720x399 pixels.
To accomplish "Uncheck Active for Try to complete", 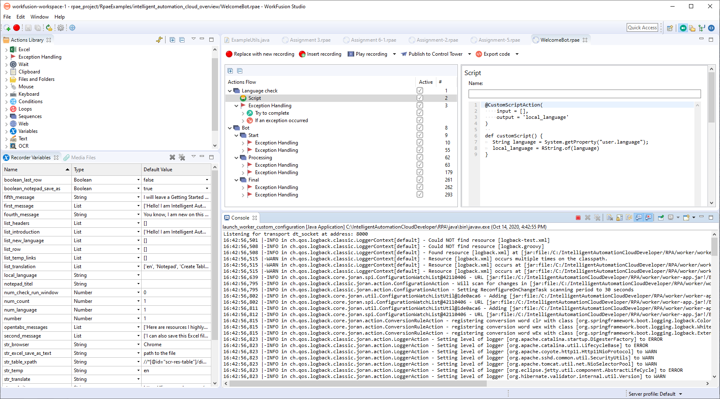I will pyautogui.click(x=420, y=113).
